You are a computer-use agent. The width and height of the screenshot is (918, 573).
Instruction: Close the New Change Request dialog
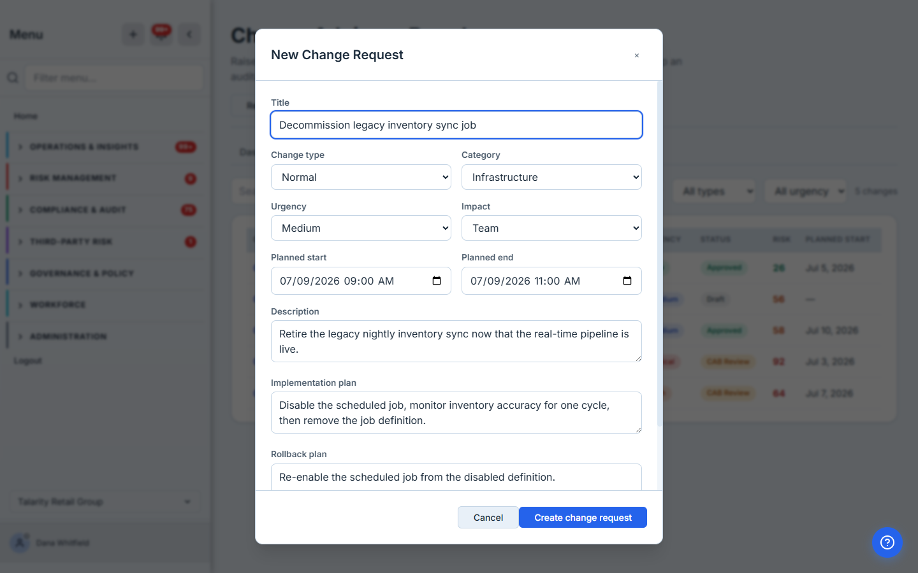(x=636, y=55)
